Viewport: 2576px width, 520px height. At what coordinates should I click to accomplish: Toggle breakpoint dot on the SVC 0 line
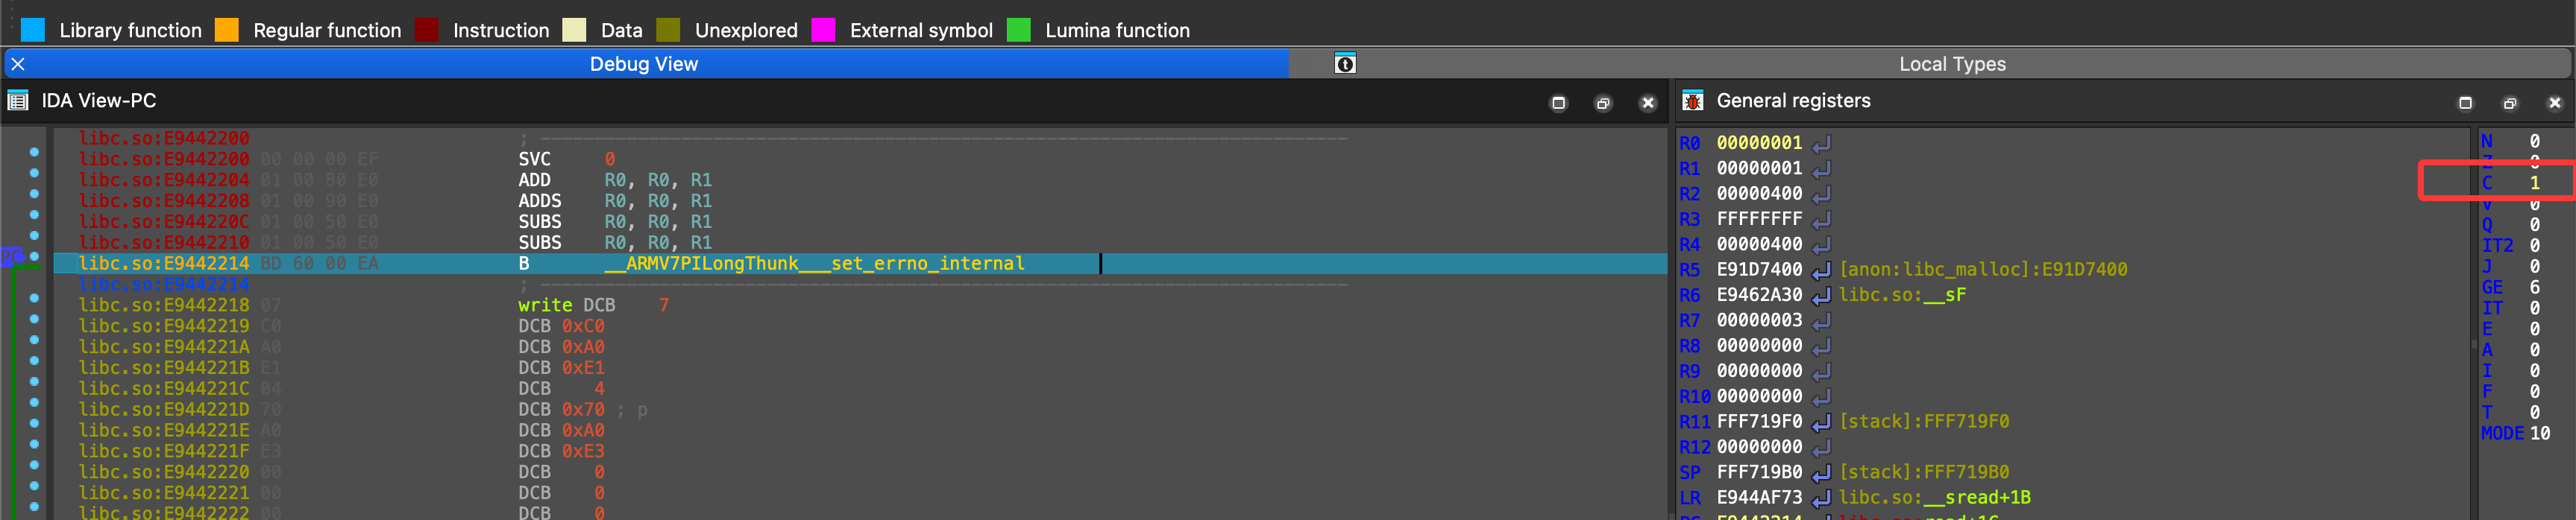point(34,153)
